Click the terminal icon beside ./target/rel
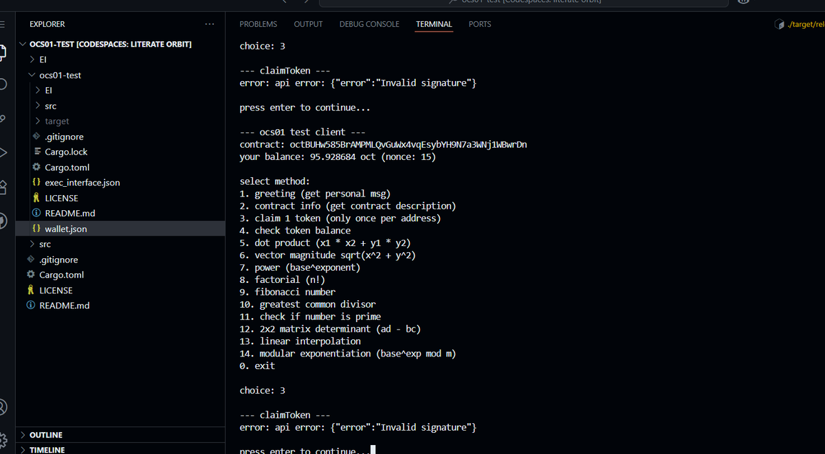The width and height of the screenshot is (825, 454). (x=779, y=25)
